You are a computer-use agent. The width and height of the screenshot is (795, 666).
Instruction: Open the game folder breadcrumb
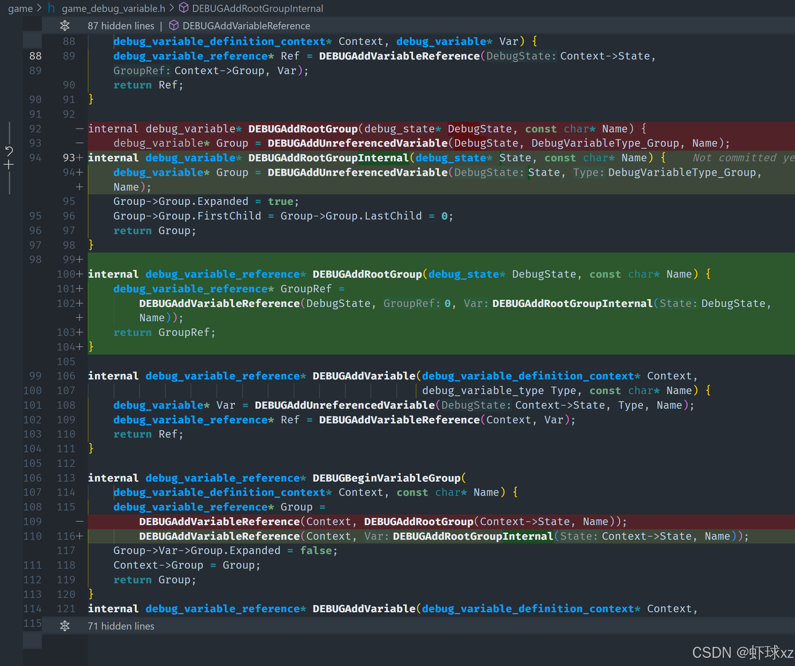click(20, 8)
